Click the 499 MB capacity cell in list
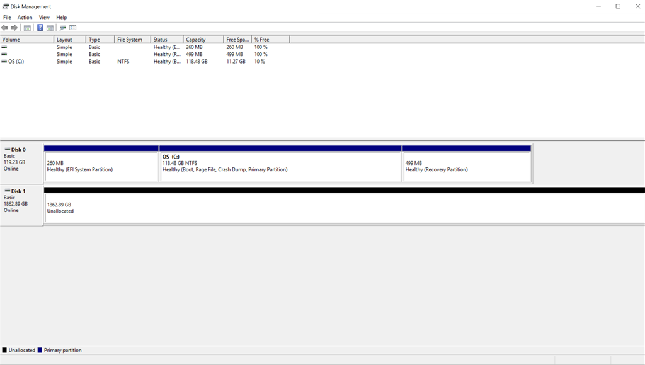This screenshot has height=365, width=645. (194, 54)
